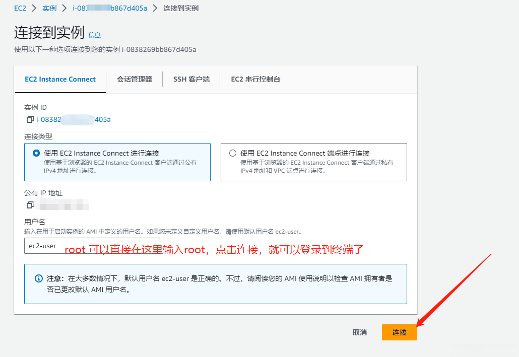Choose 使用 EC2 Instance Connect 端点进行连接 radio option
The height and width of the screenshot is (357, 519).
[232, 153]
